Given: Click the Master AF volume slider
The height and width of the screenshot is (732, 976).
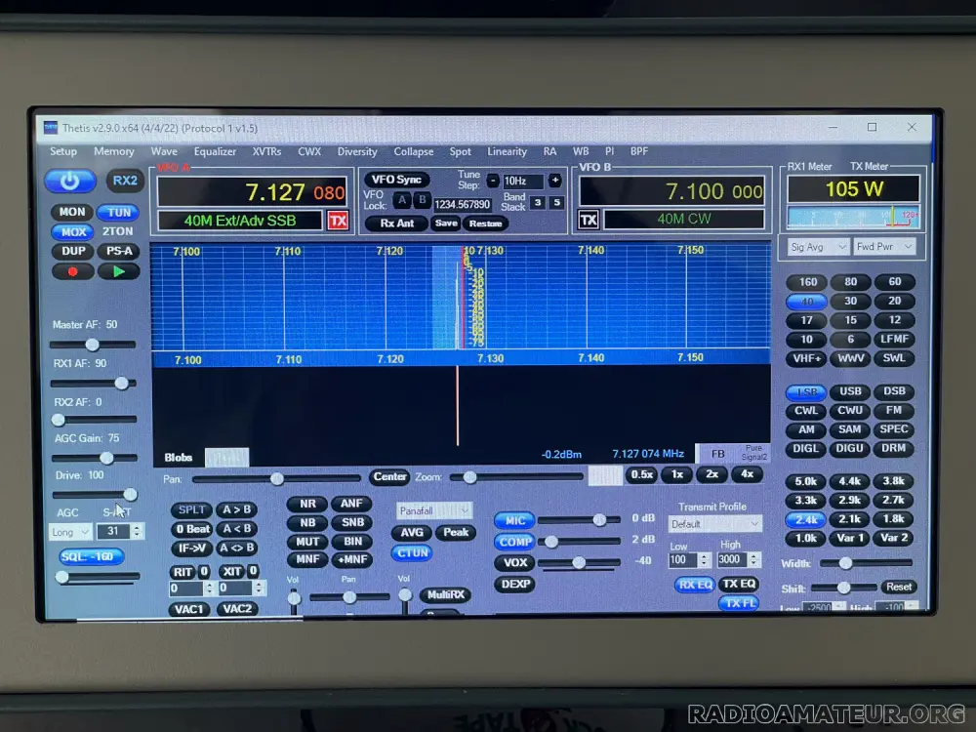Looking at the screenshot, I should coord(93,345).
